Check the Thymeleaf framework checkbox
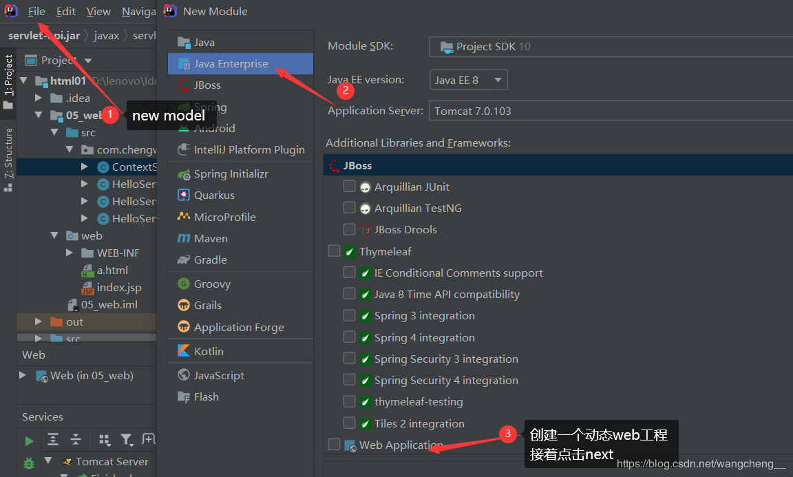 pyautogui.click(x=334, y=251)
